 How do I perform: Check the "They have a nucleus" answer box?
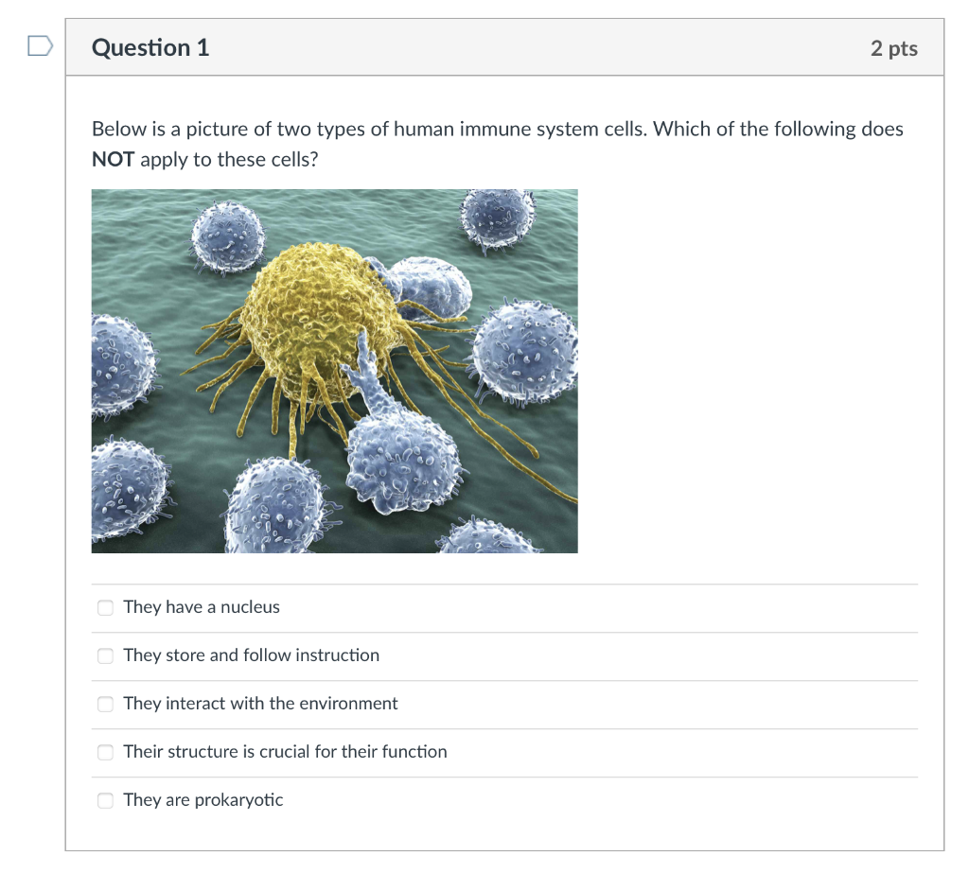click(105, 607)
